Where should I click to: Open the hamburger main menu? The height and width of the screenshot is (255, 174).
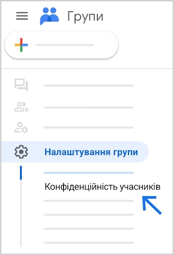[22, 16]
